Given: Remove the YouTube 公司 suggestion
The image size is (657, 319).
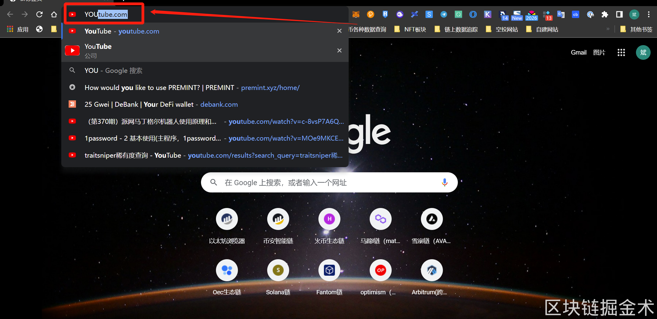Looking at the screenshot, I should coord(339,51).
